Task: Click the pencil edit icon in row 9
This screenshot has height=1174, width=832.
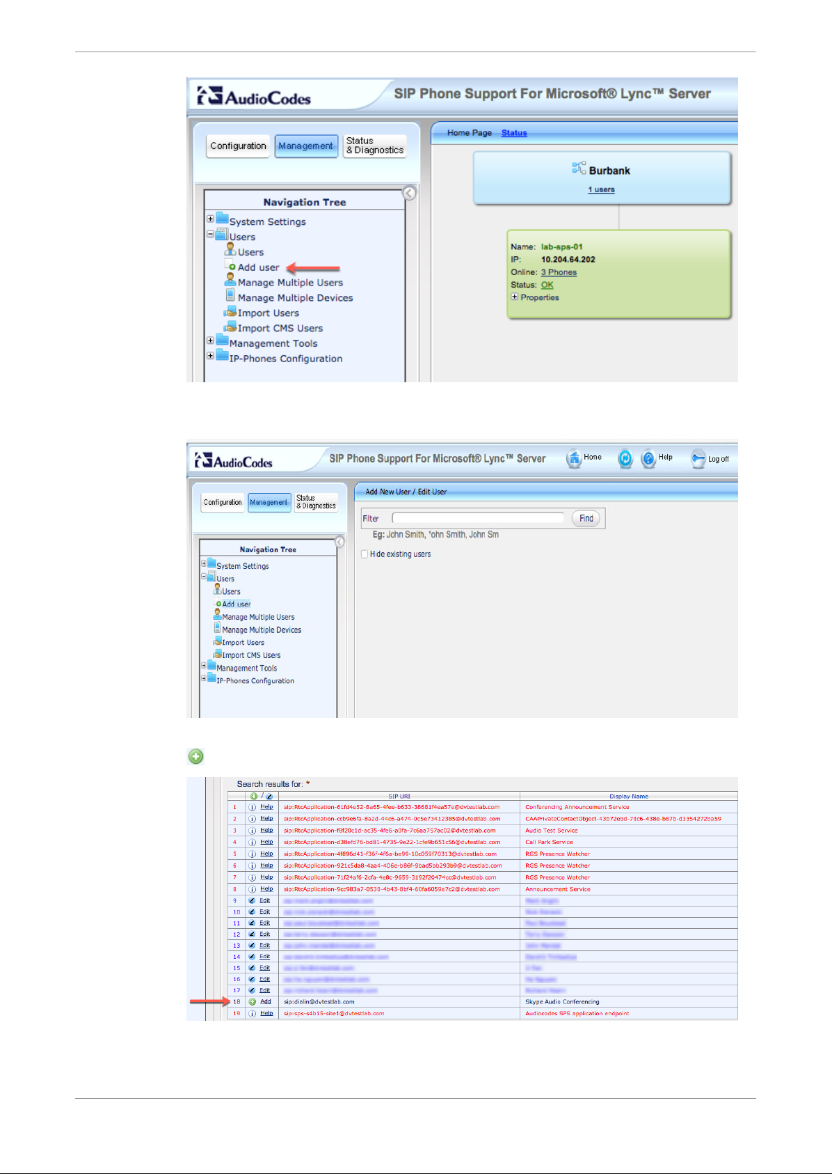Action: (x=252, y=900)
